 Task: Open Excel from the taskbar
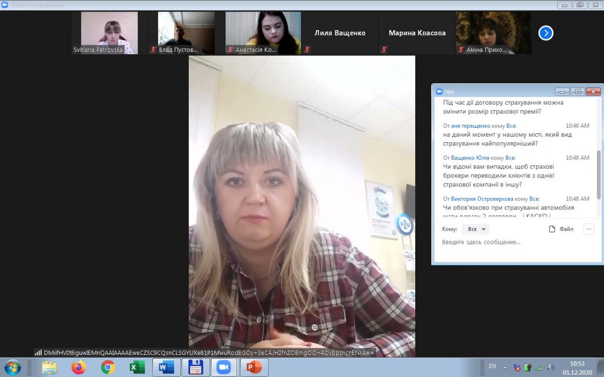[x=137, y=367]
